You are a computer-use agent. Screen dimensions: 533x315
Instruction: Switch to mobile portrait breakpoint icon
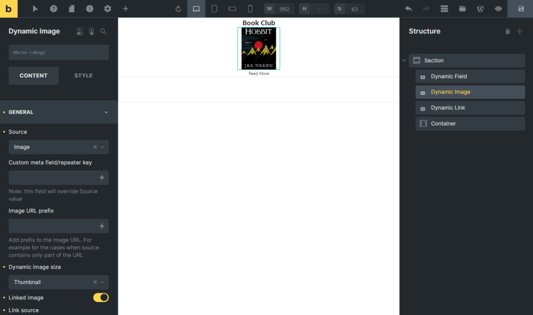point(250,9)
